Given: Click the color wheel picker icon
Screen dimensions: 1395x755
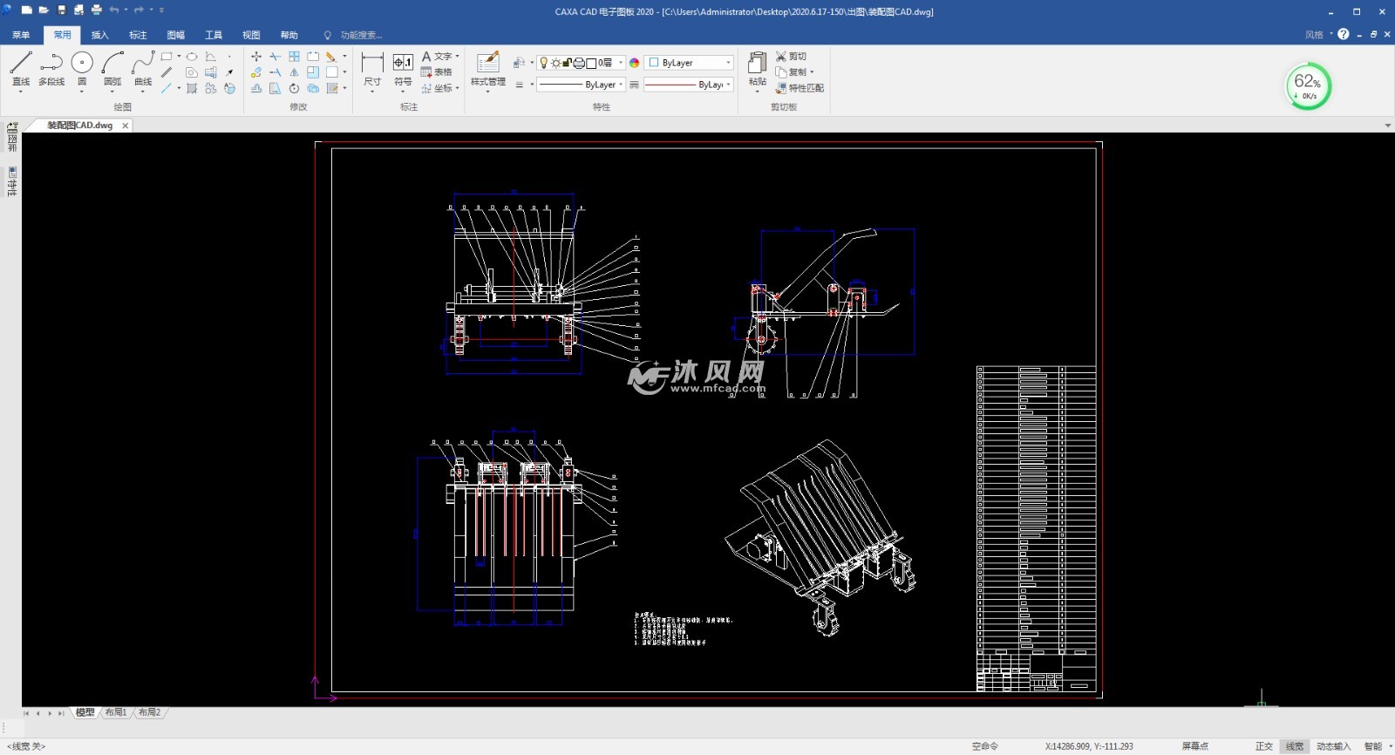Looking at the screenshot, I should [635, 63].
